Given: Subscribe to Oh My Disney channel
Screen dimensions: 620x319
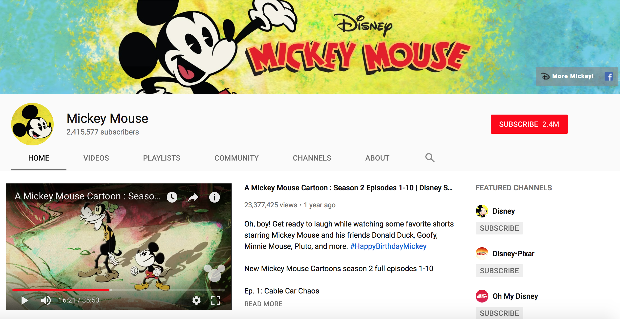Looking at the screenshot, I should [x=499, y=313].
